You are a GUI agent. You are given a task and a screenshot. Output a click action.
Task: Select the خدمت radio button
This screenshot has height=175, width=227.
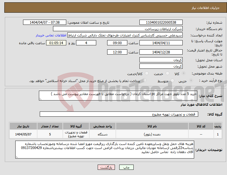tap(167, 73)
